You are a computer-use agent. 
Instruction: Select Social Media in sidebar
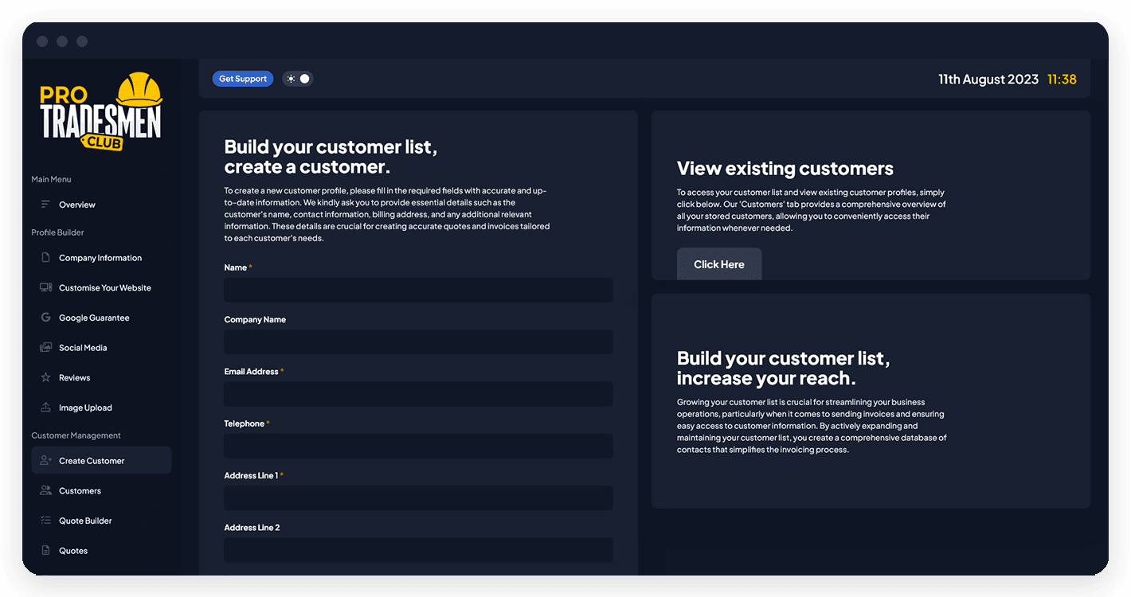(101, 348)
